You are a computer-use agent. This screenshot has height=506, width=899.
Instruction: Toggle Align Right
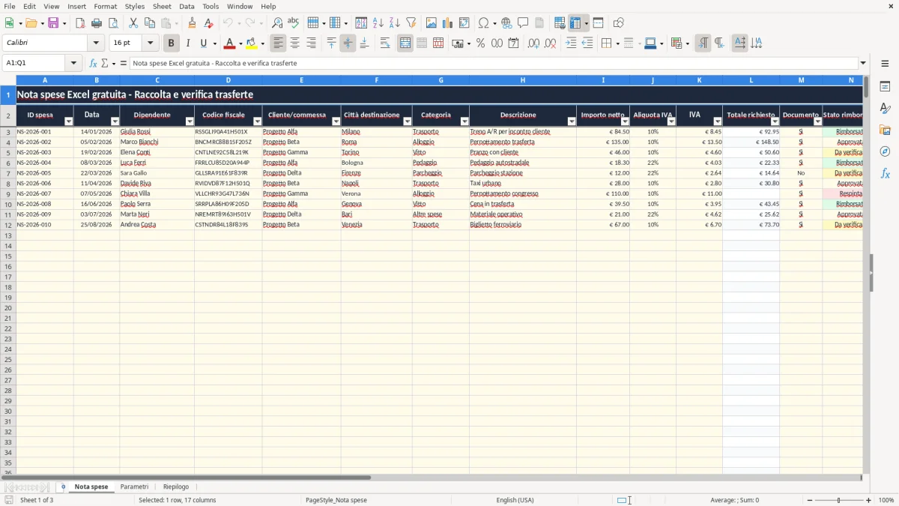coord(311,43)
